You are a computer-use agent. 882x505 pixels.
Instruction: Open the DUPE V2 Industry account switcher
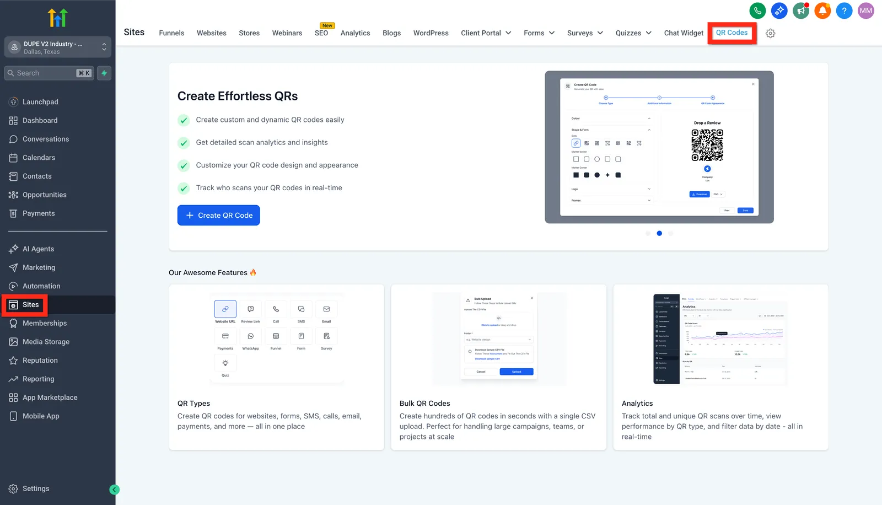pos(58,47)
